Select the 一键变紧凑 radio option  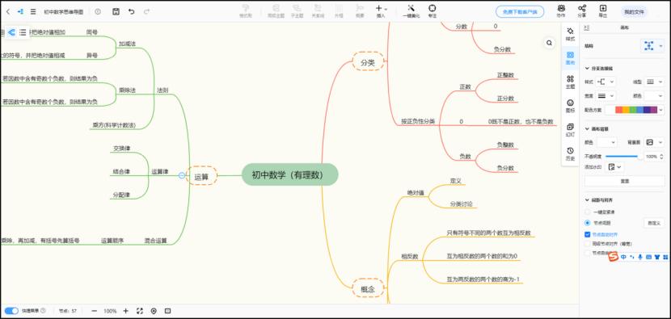[587, 212]
